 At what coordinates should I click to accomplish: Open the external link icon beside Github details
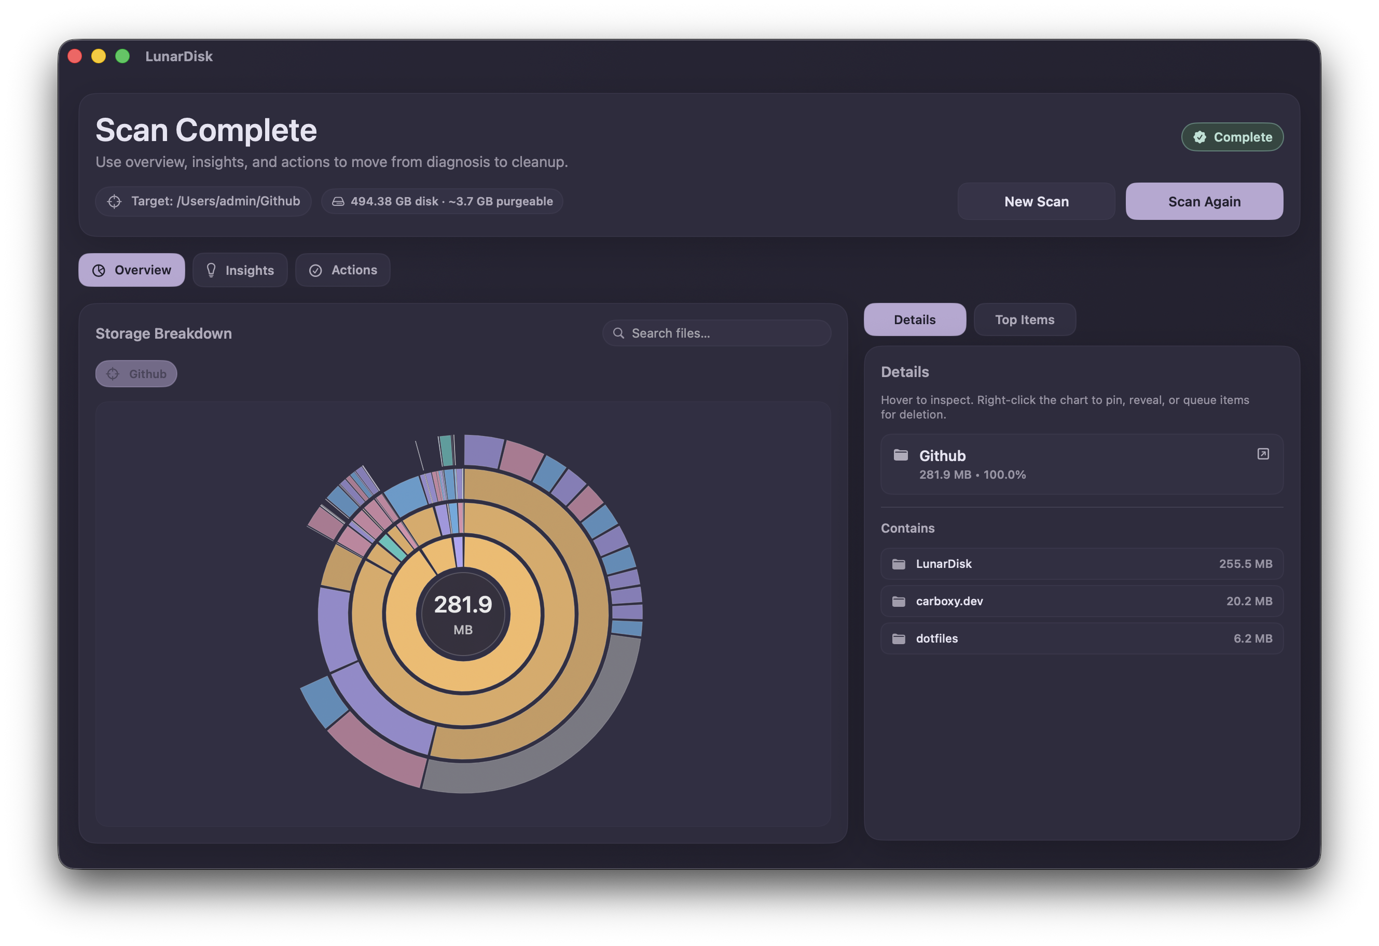1263,454
